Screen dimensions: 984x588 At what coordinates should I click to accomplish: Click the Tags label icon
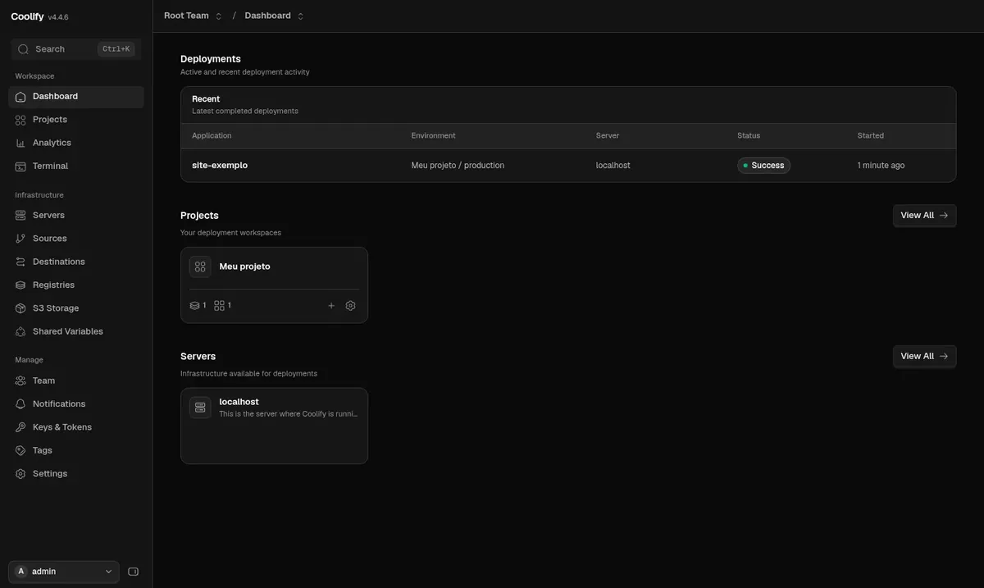tap(20, 451)
